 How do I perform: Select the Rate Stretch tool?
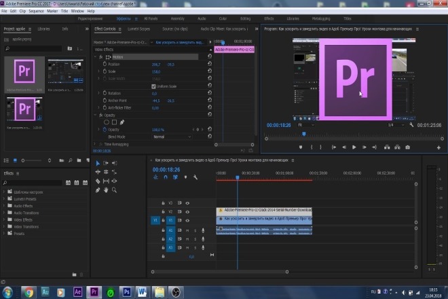point(114,172)
